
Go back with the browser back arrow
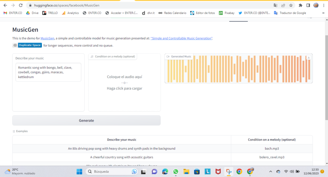[x=5, y=5]
